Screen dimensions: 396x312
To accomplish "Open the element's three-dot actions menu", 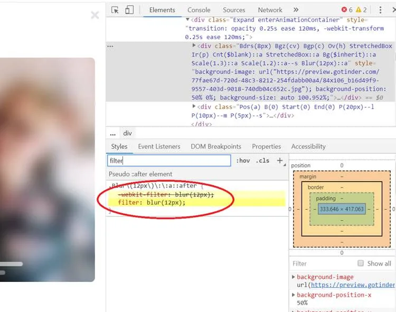I will click(110, 46).
